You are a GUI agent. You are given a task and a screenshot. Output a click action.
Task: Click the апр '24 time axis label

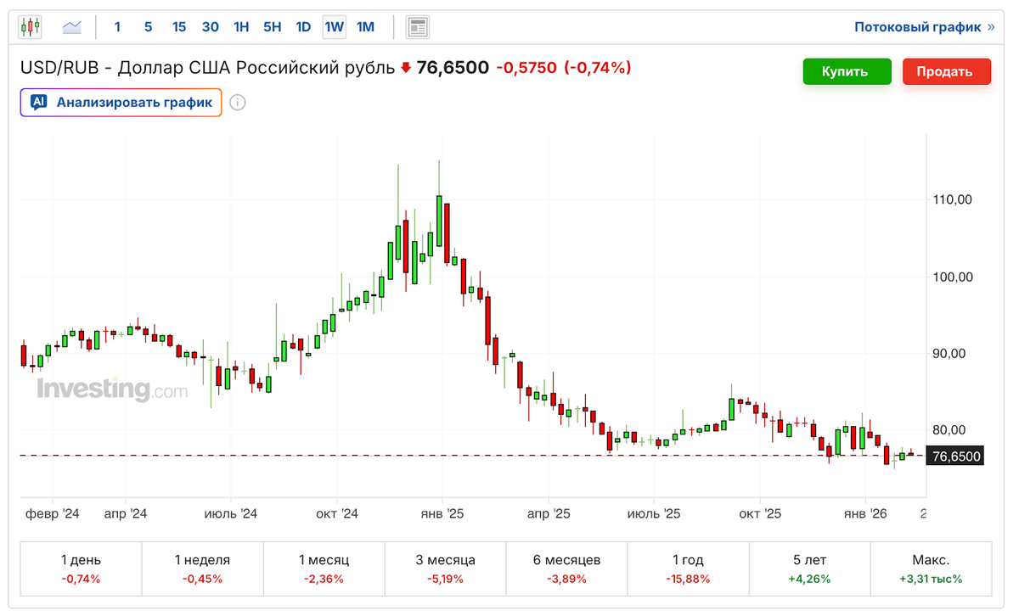126,514
